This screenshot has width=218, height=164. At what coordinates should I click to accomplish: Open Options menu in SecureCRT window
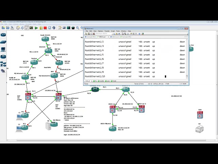click(100, 31)
